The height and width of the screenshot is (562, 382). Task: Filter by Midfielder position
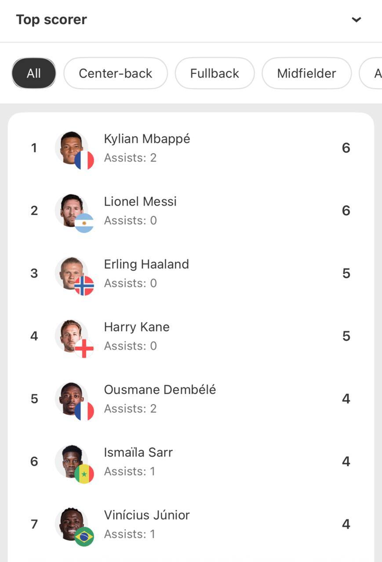pyautogui.click(x=306, y=73)
